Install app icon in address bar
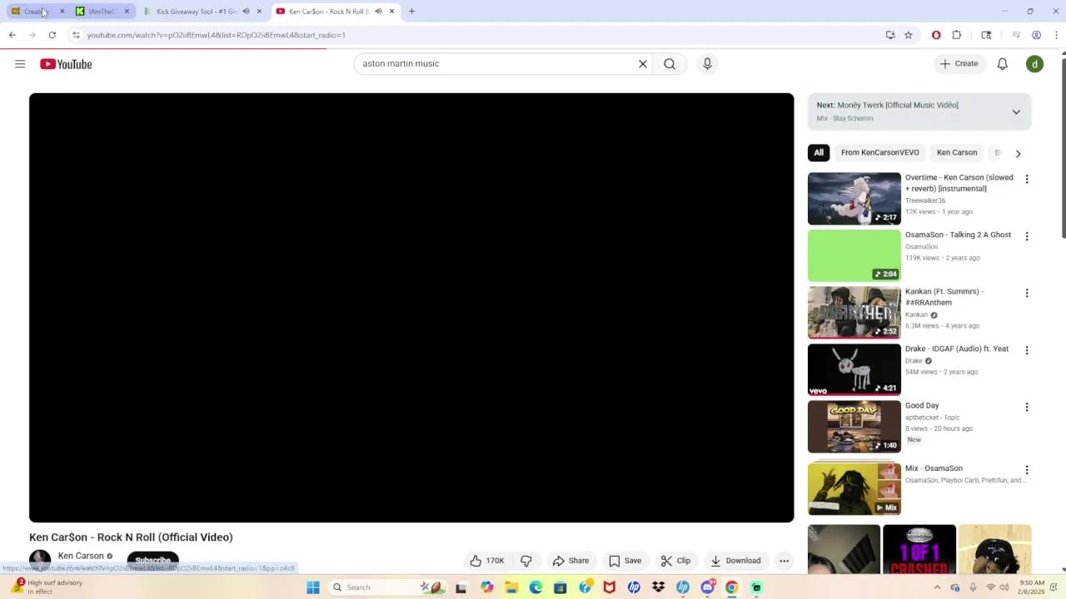The image size is (1066, 599). 890,35
